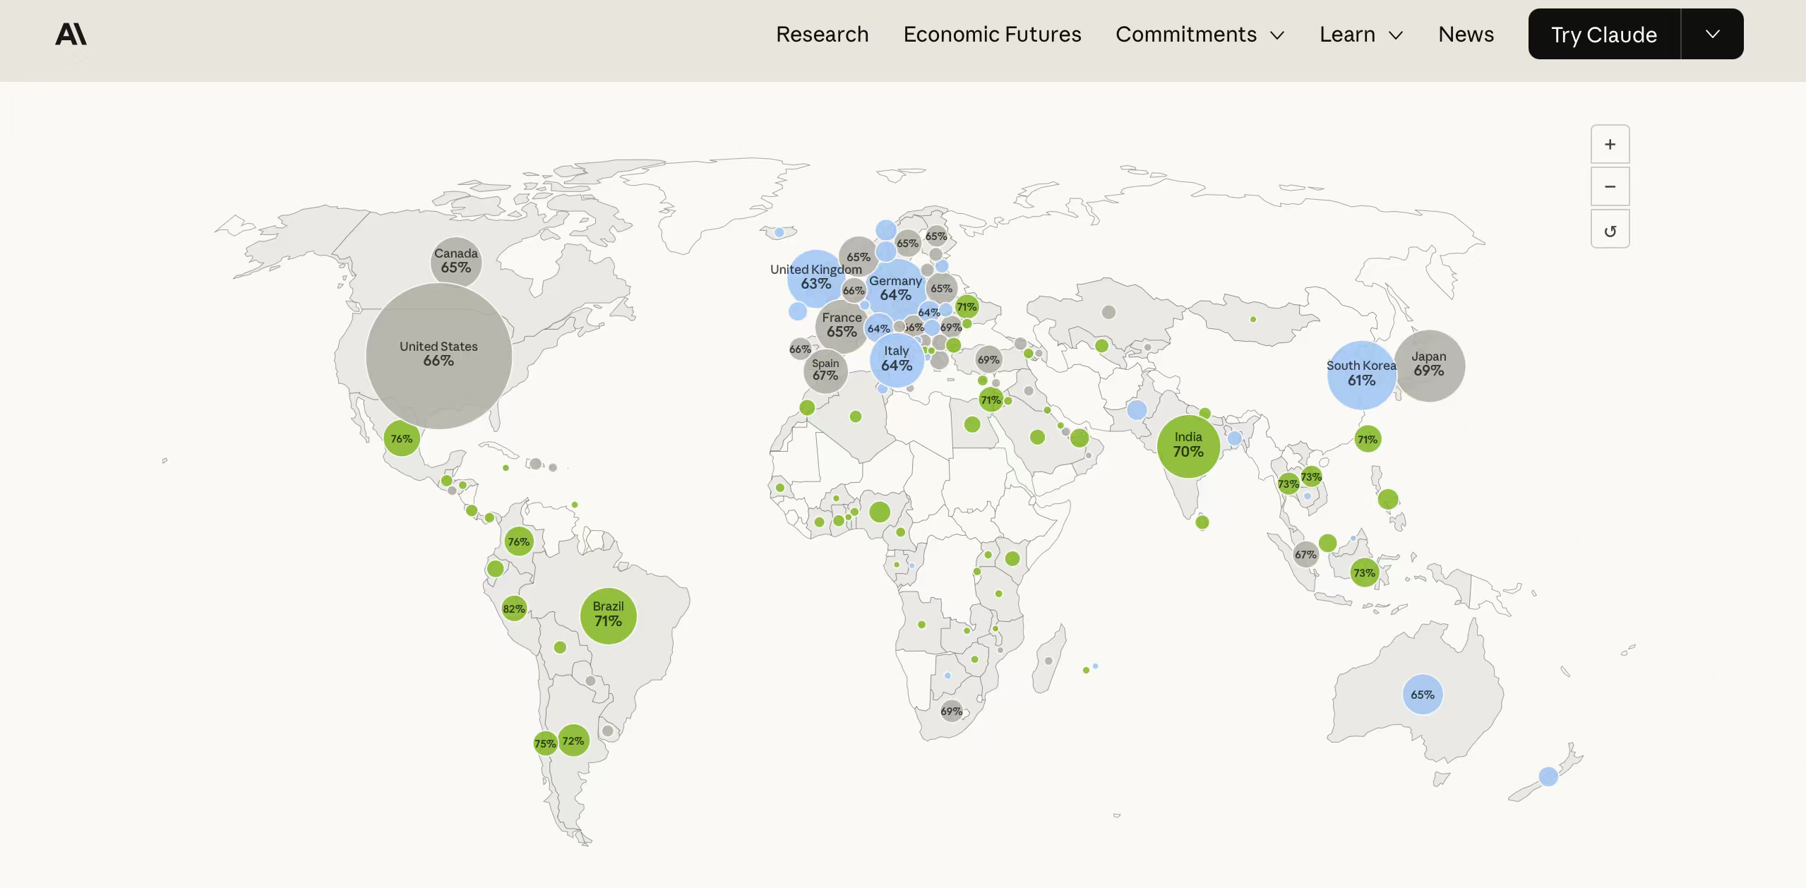
Task: Go to Economic Futures
Action: tap(992, 34)
